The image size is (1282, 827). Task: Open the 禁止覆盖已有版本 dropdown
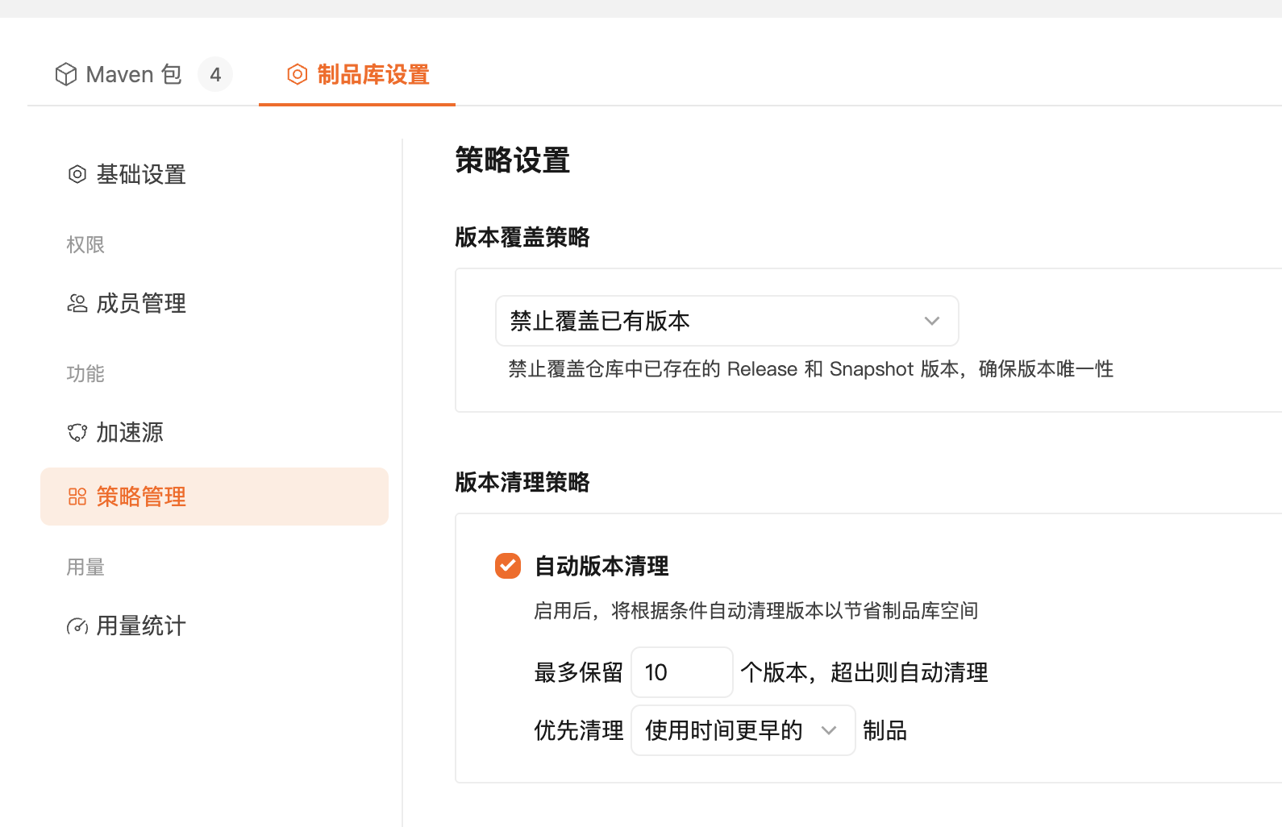click(x=727, y=321)
